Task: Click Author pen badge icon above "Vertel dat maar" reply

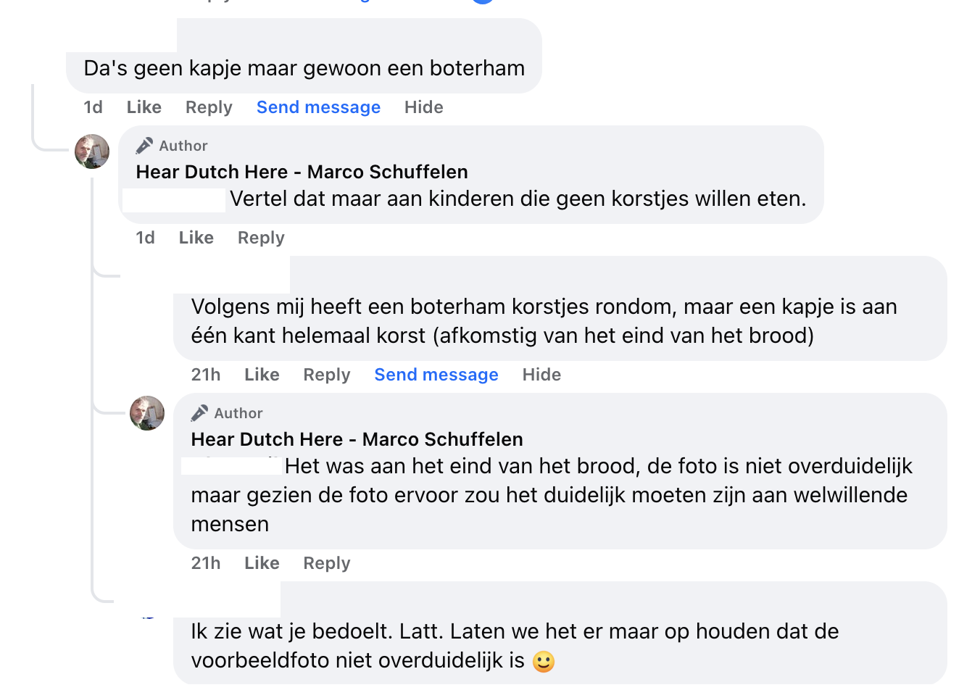Action: pyautogui.click(x=144, y=146)
